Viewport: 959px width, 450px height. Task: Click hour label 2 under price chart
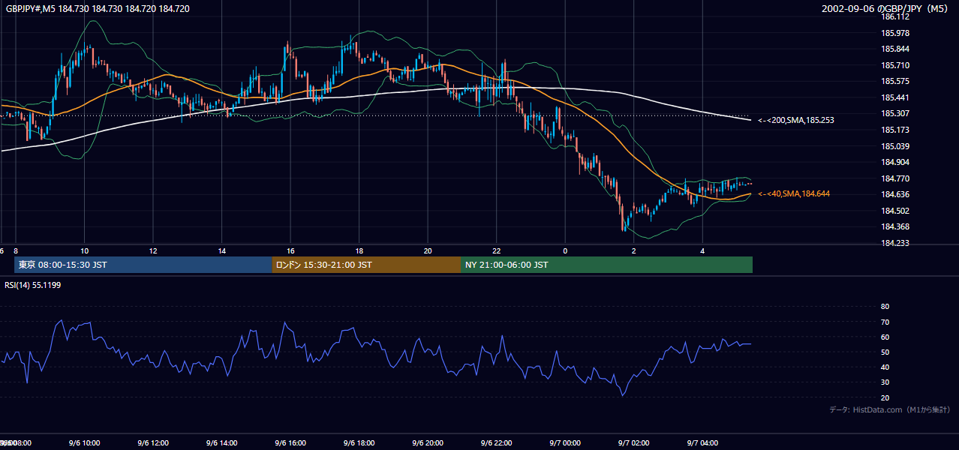click(634, 250)
